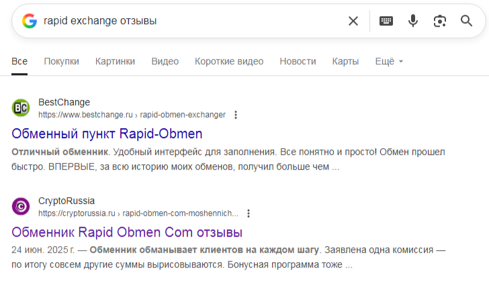Click the BestChange site name
The width and height of the screenshot is (489, 283).
pyautogui.click(x=64, y=102)
